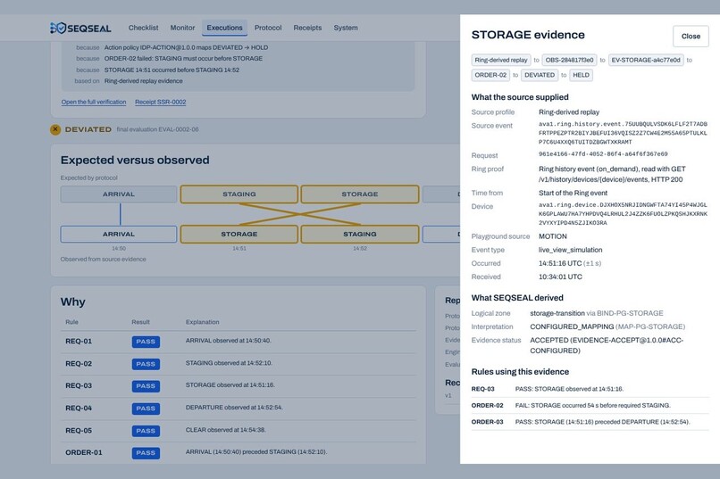Screen dimensions: 720x479
Task: Click the Received 10:34:01 UTC value
Action: point(560,277)
